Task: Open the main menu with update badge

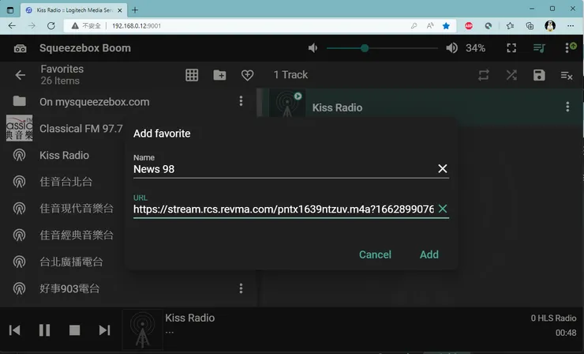Action: 570,47
